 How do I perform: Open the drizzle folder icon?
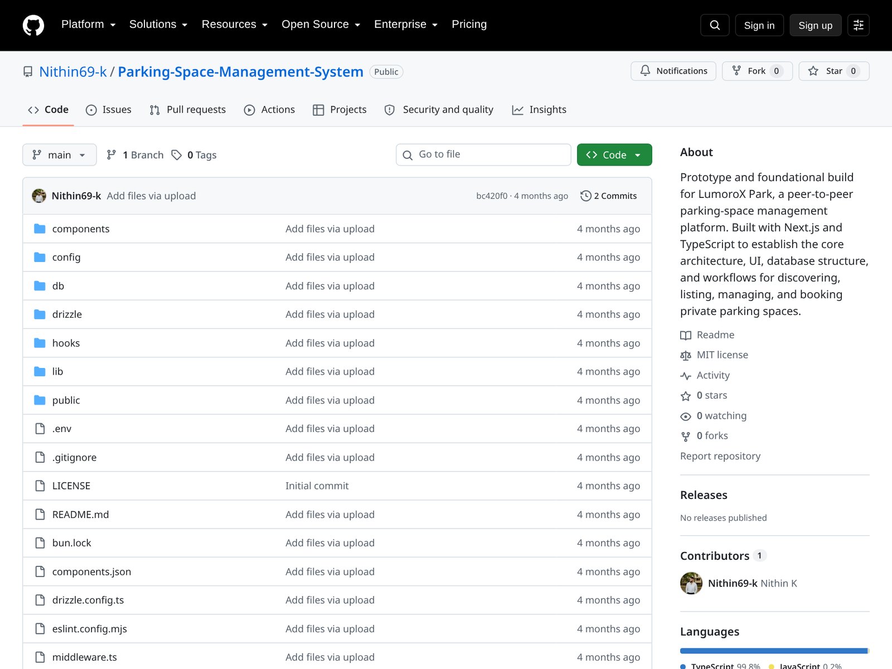pos(40,314)
